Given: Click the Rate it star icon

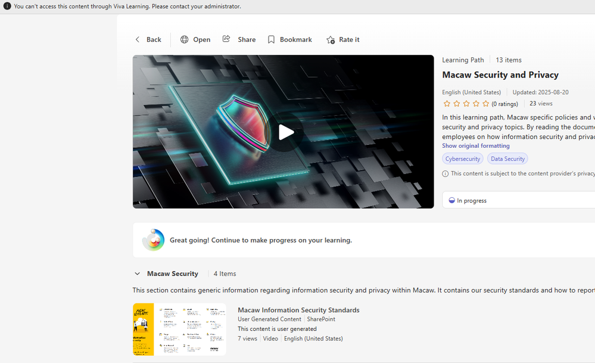Looking at the screenshot, I should point(331,40).
